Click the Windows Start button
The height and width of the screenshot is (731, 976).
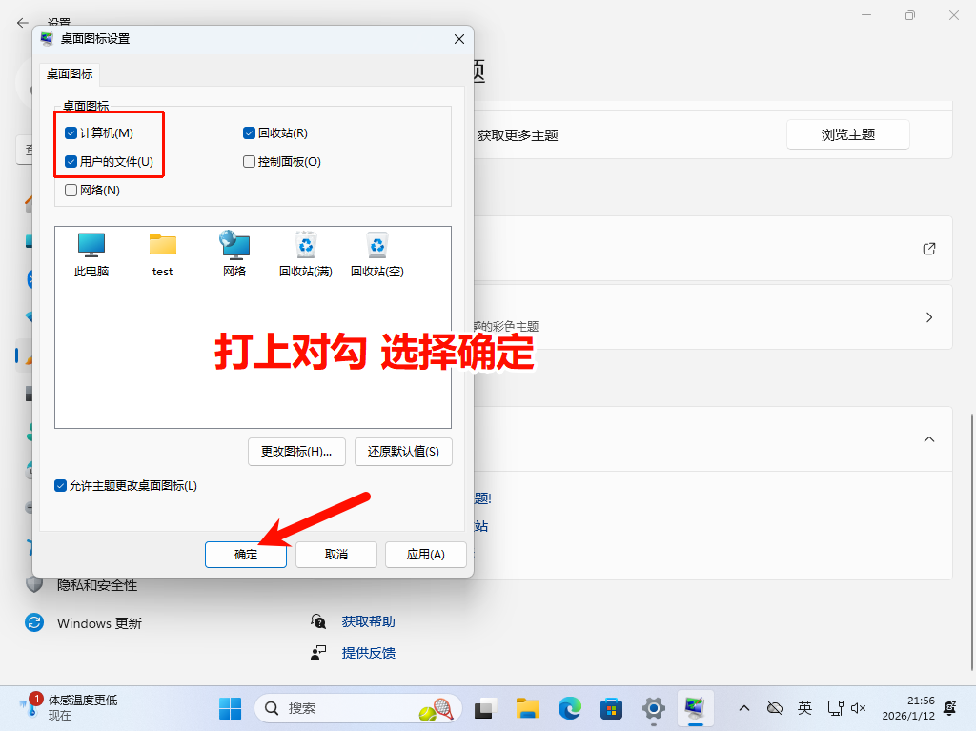[x=230, y=708]
